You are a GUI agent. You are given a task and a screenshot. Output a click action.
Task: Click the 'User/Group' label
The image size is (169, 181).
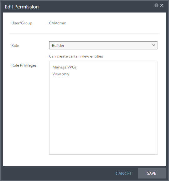[22, 23]
